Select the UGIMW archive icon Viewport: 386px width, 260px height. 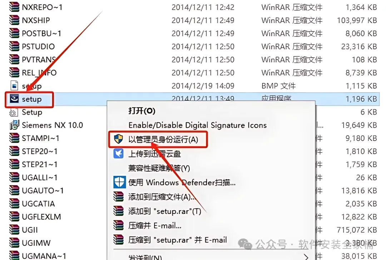[14, 242]
